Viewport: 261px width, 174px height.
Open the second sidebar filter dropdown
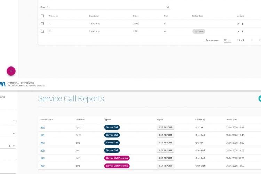pos(14,133)
